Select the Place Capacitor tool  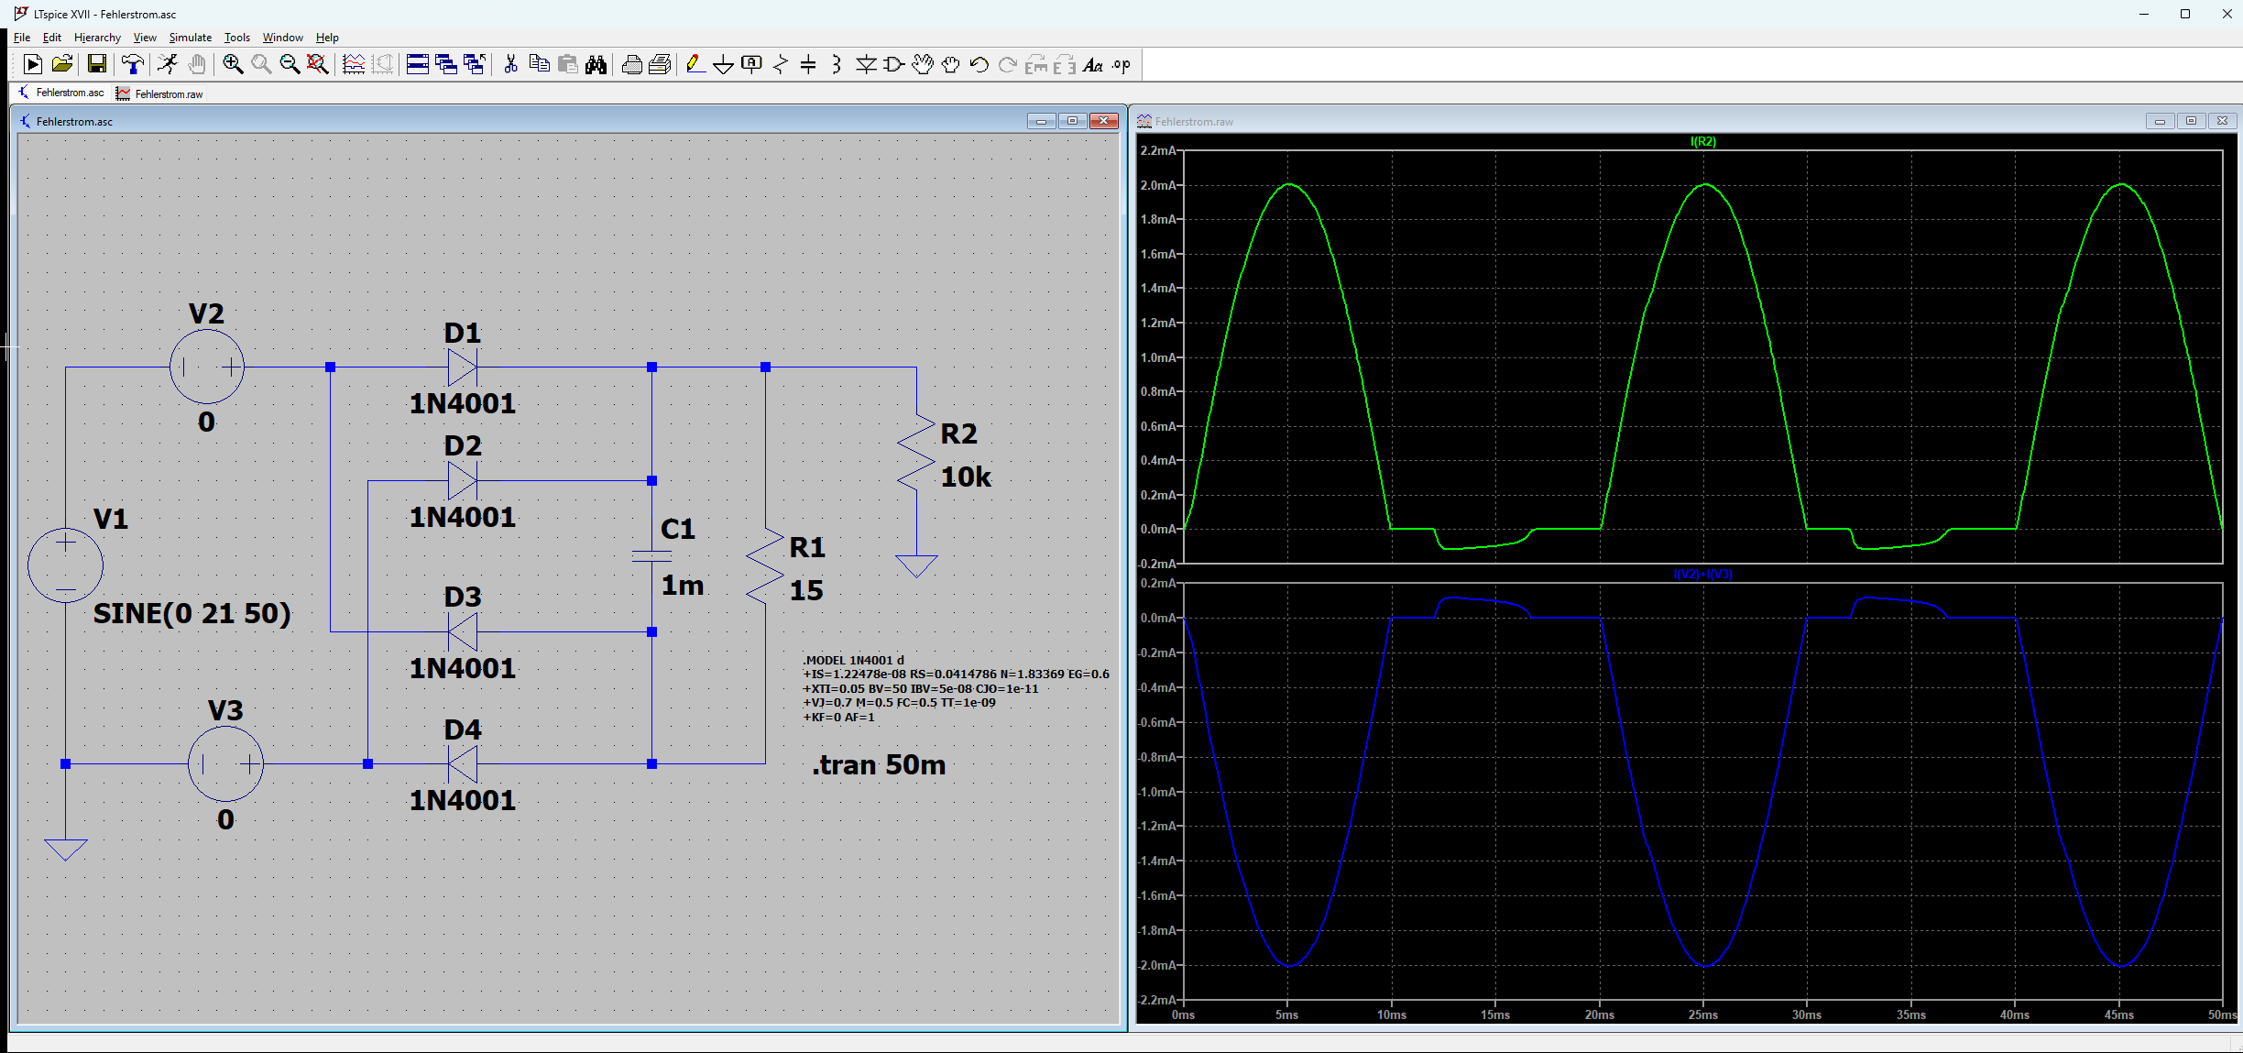point(808,64)
